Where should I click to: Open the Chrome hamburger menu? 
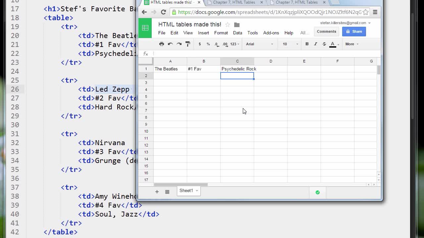point(375,12)
